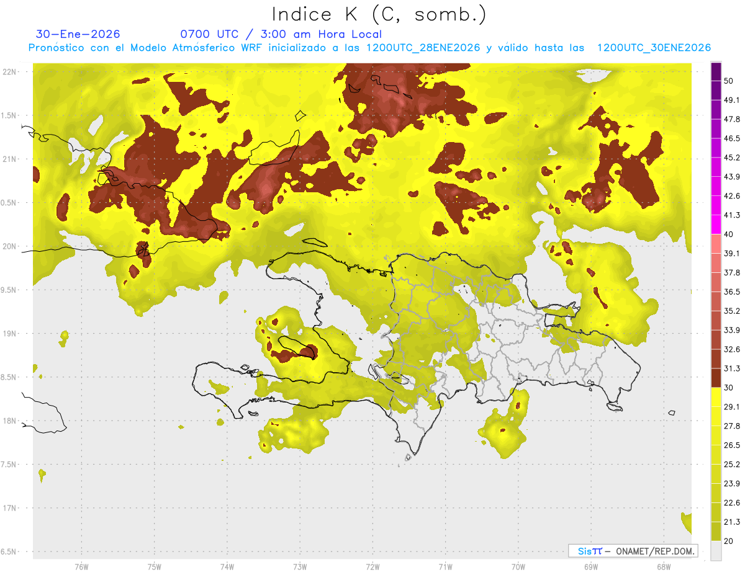Select the '29.1' colorbar value
The image size is (745, 575).
[x=732, y=407]
